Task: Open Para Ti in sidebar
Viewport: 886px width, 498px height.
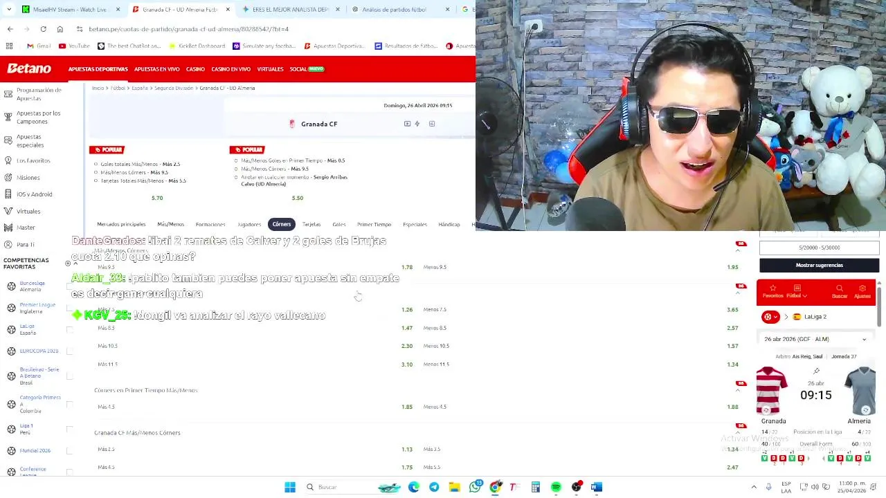Action: coord(26,245)
